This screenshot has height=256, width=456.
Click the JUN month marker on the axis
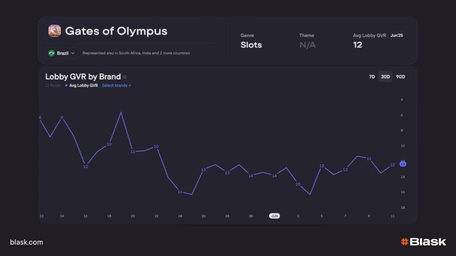point(274,216)
